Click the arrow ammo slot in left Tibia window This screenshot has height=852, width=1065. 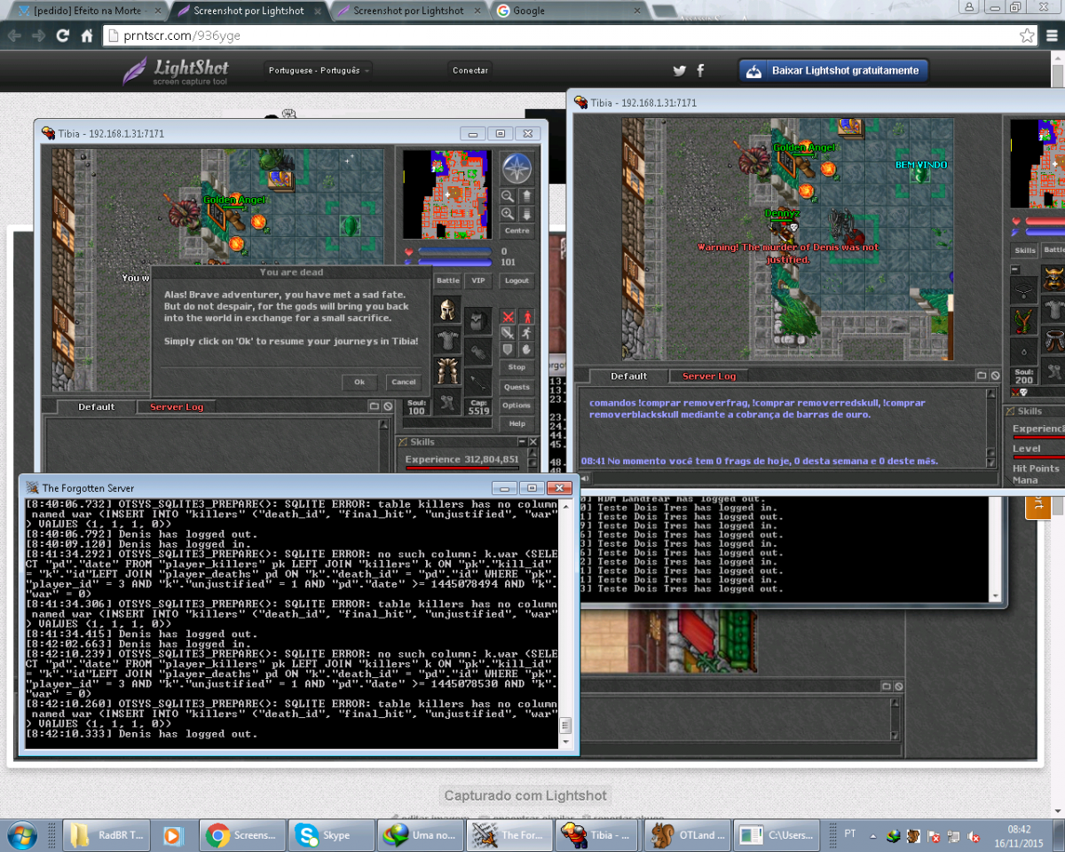click(x=479, y=382)
